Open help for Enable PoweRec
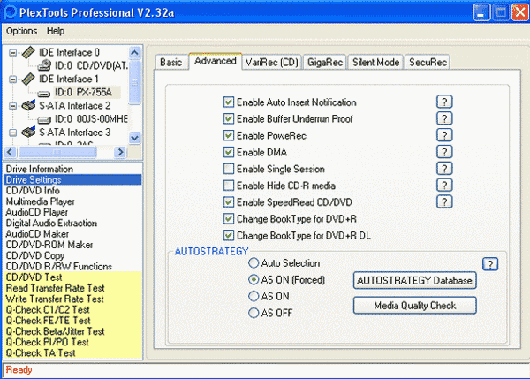530x379 pixels. coord(444,135)
